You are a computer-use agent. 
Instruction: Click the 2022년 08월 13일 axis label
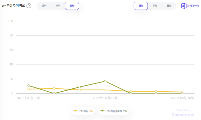(x=105, y=98)
